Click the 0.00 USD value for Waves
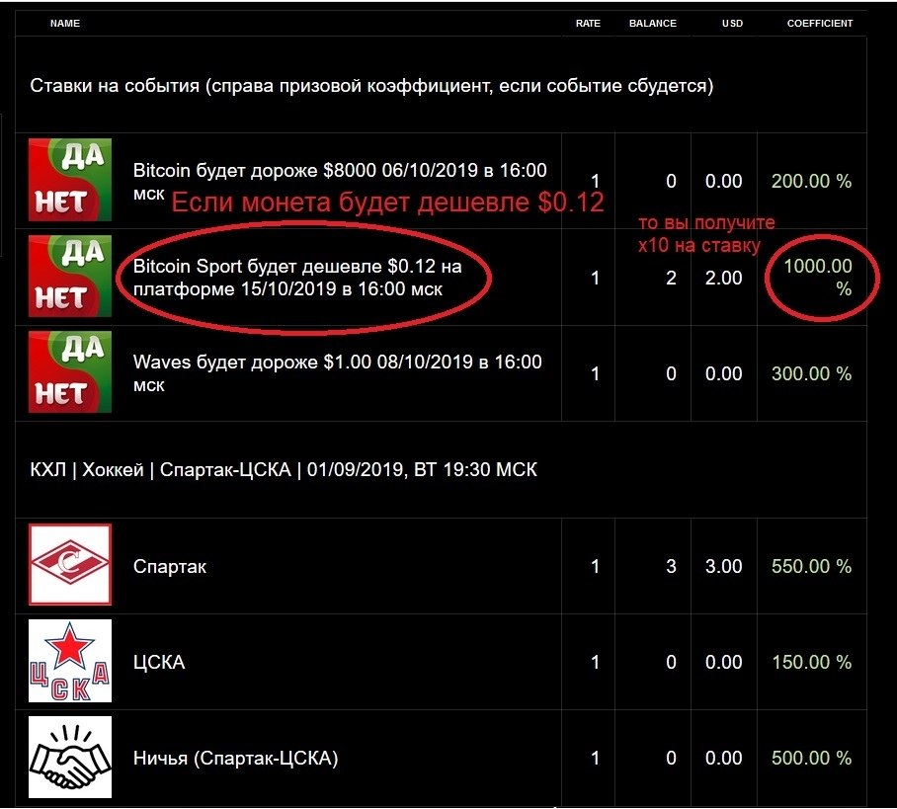Viewport: 897px width, 809px height. pos(724,374)
